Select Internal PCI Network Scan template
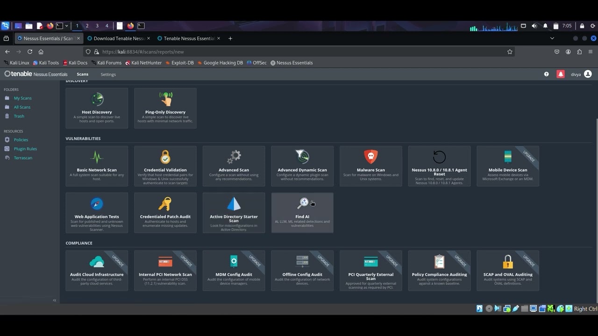This screenshot has width=598, height=336. point(165,271)
